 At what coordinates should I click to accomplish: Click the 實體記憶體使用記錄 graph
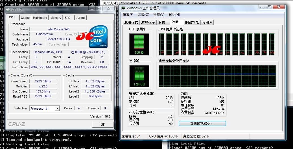(217, 76)
